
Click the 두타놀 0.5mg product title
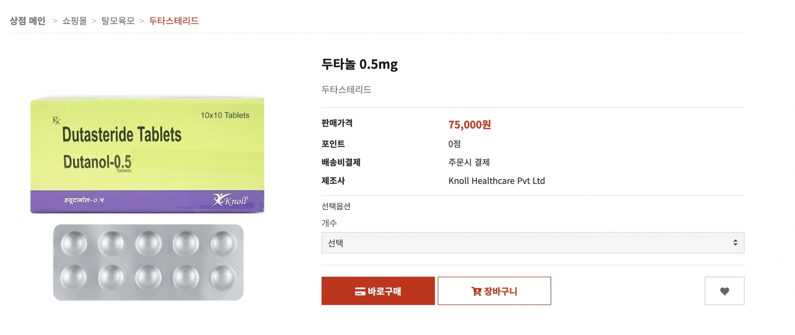[x=359, y=65]
